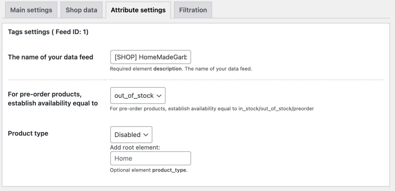Viewport: 395px width, 191px height.
Task: Click the chevron on the Disabled selector
Action: pyautogui.click(x=146, y=135)
